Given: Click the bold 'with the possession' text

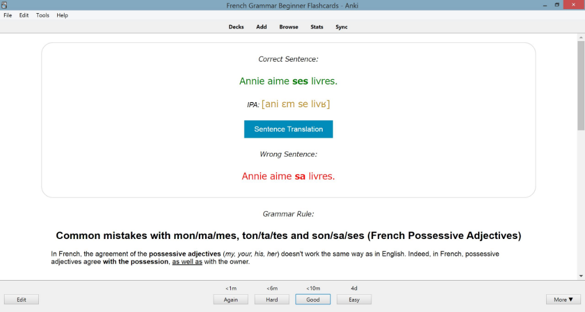Looking at the screenshot, I should [x=135, y=262].
